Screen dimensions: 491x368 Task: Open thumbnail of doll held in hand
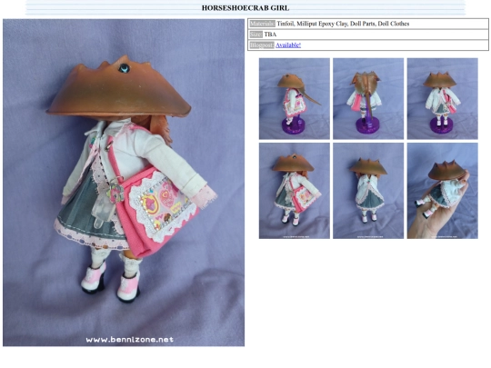(x=443, y=191)
